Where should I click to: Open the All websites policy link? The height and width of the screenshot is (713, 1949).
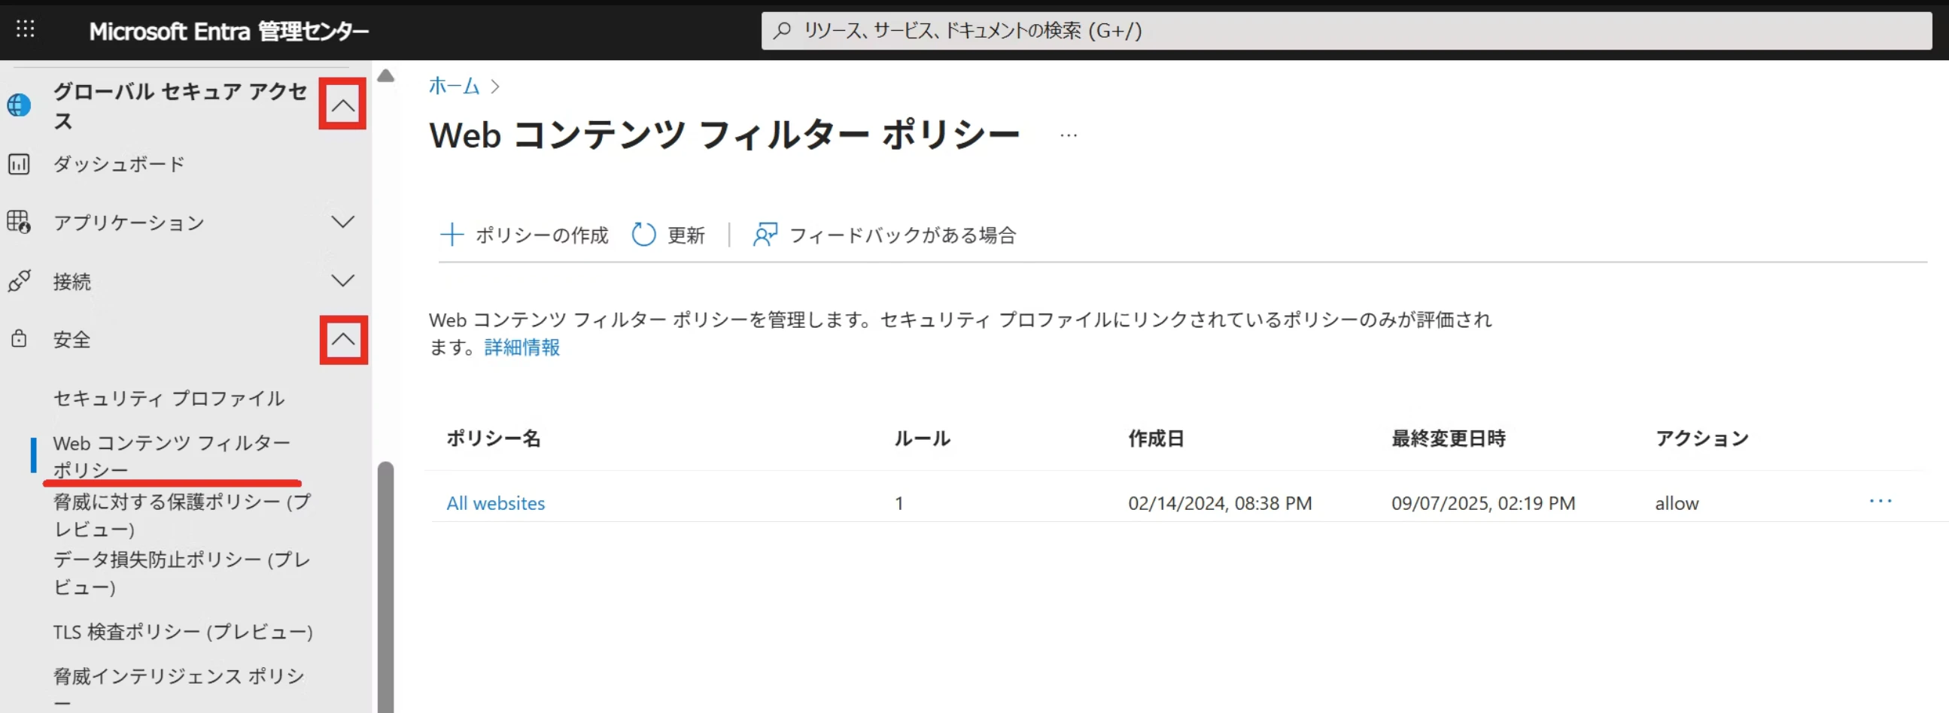coord(496,503)
